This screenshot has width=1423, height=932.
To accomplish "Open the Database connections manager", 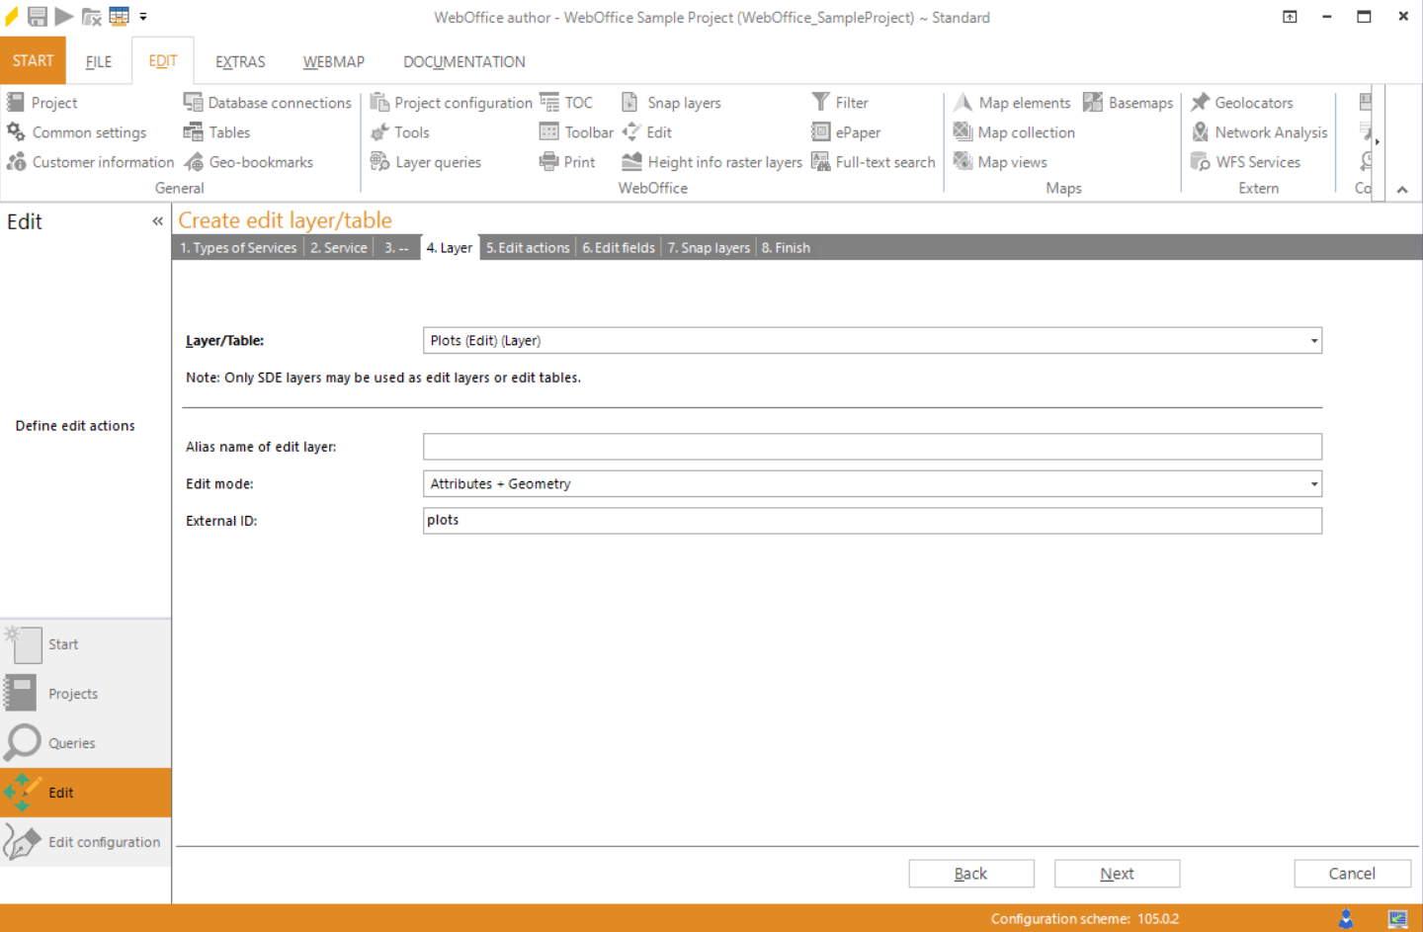I will [x=267, y=102].
